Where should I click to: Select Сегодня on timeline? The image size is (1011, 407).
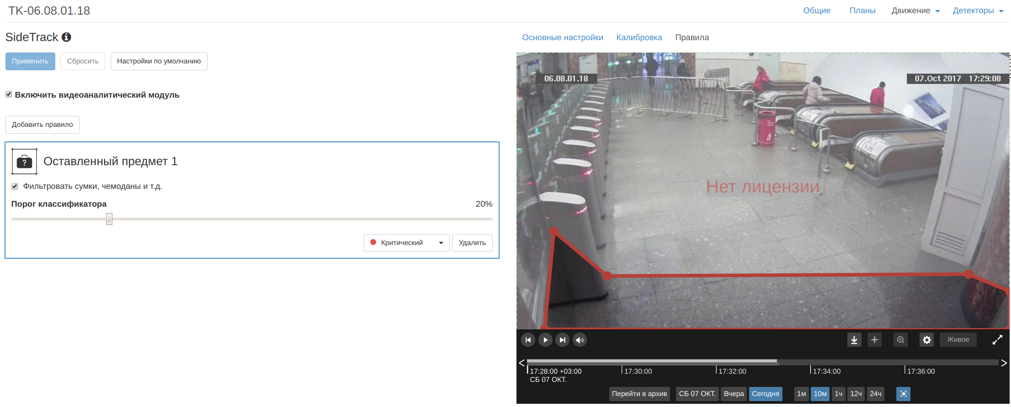pos(766,394)
